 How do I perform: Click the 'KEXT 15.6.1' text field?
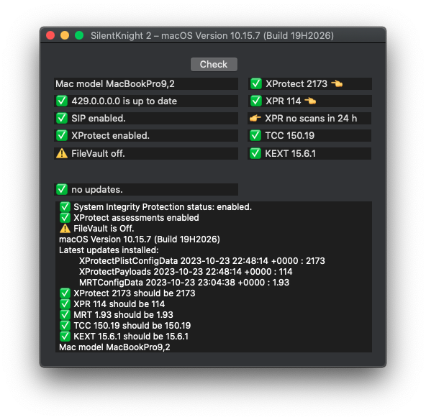[x=309, y=154]
